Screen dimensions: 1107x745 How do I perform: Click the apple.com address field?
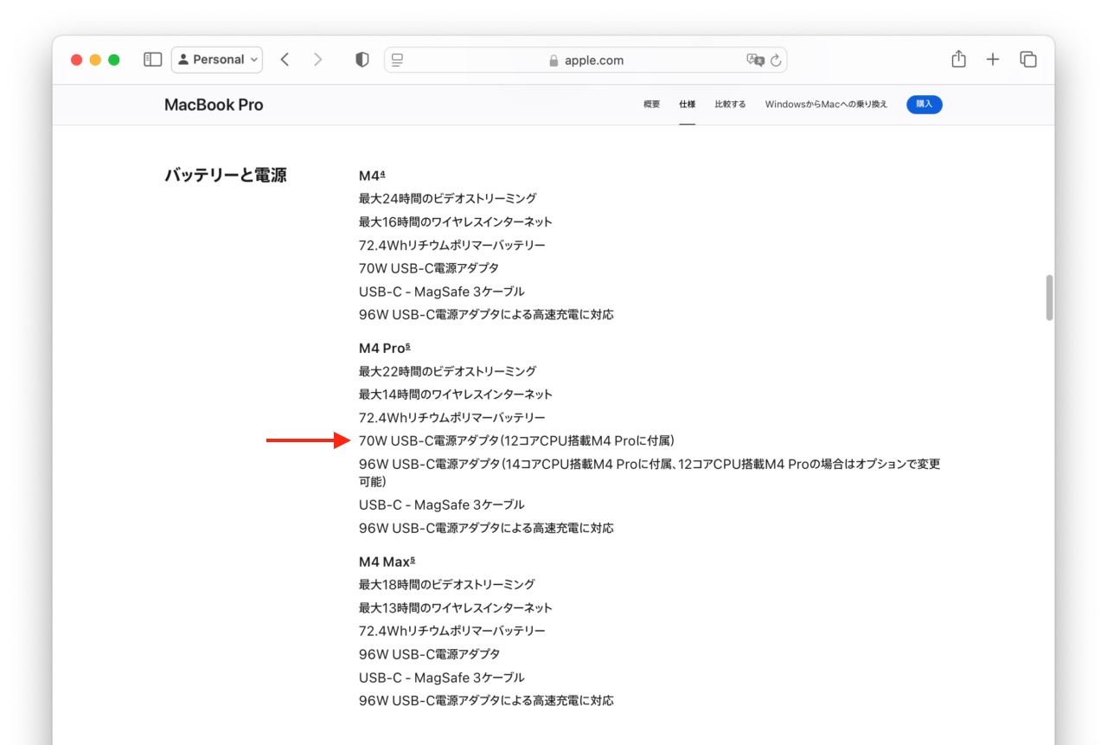click(x=585, y=60)
